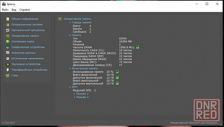Click the green indicator for Доступно виртуальной
The height and width of the screenshot is (127, 224).
click(x=117, y=83)
